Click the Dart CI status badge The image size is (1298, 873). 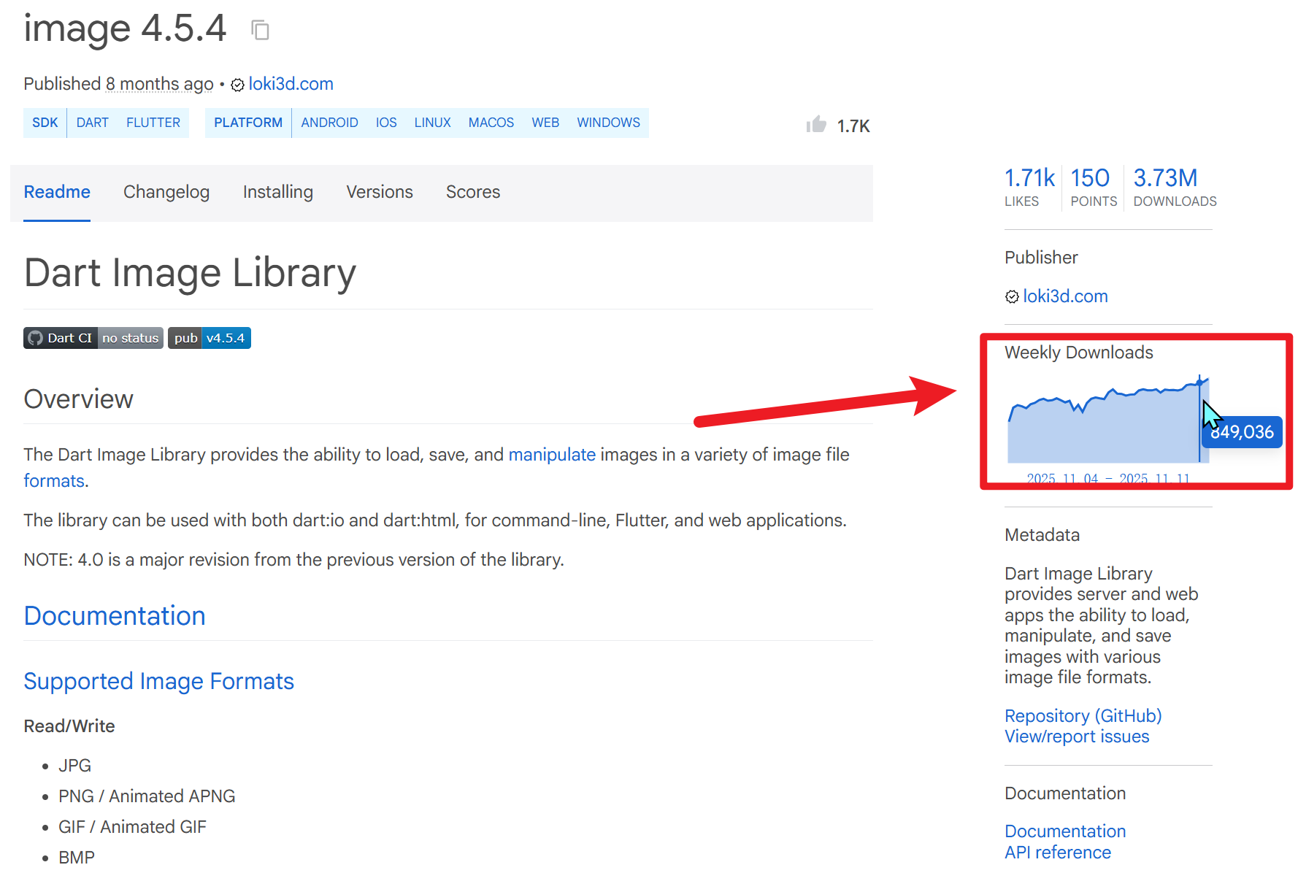pyautogui.click(x=93, y=338)
